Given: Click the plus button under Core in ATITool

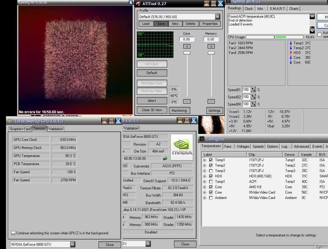Looking at the screenshot, I should click(x=187, y=46).
